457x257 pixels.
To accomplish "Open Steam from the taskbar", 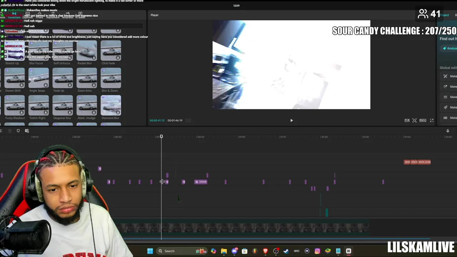I will 286,251.
